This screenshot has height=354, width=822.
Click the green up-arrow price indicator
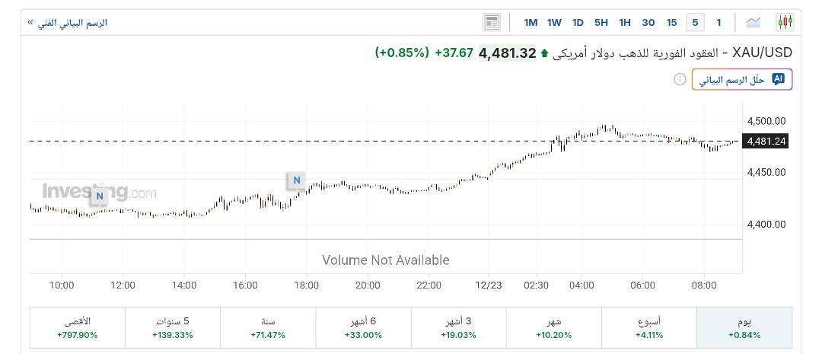(x=543, y=53)
